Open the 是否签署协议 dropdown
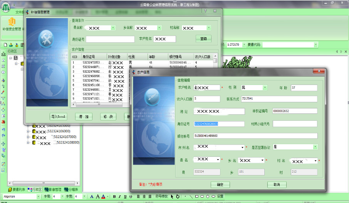 pos(315,147)
